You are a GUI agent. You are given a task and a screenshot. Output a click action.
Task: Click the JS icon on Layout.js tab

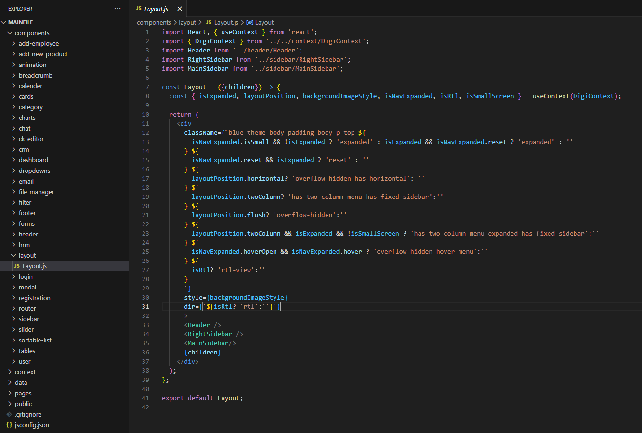(x=139, y=9)
